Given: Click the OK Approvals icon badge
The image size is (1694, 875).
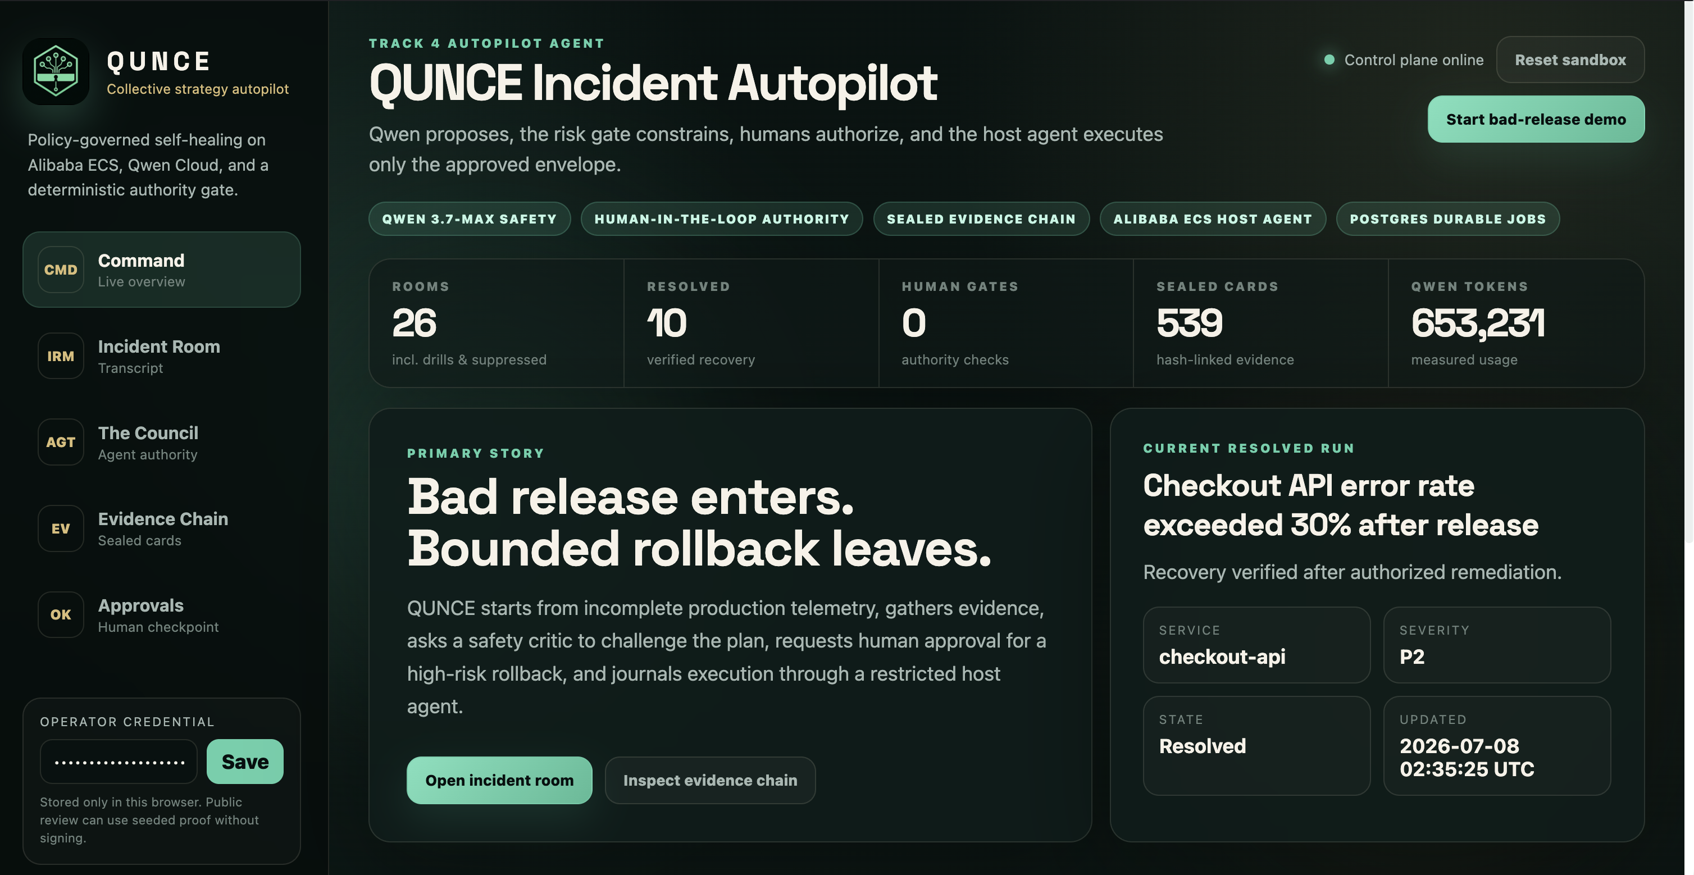Looking at the screenshot, I should click(x=61, y=614).
